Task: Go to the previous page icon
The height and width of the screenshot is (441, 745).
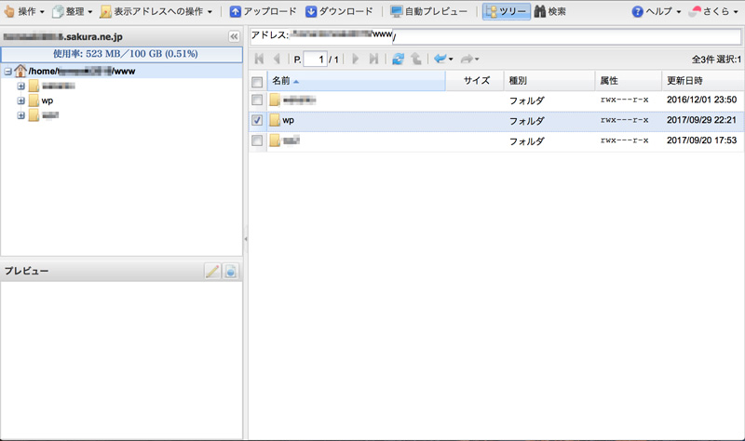Action: [x=277, y=59]
